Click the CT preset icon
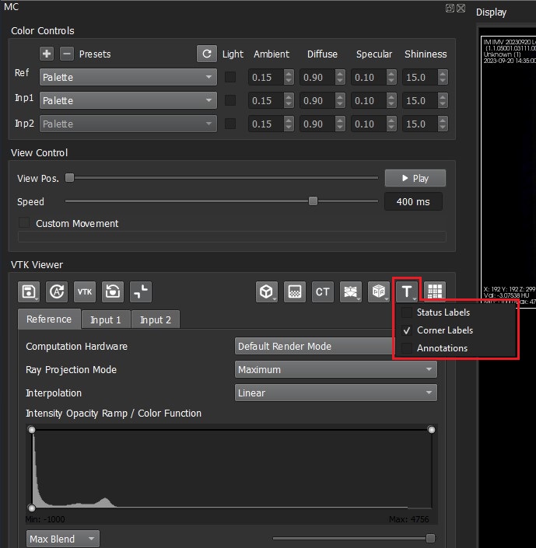Image resolution: width=536 pixels, height=548 pixels. point(323,291)
